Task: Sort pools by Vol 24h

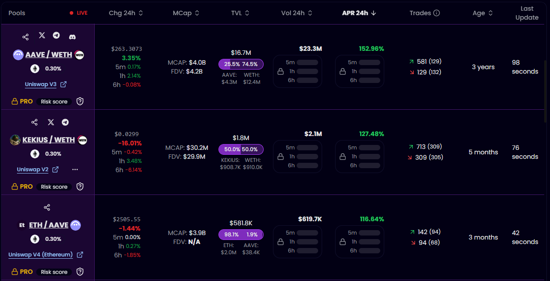Action: (x=297, y=13)
